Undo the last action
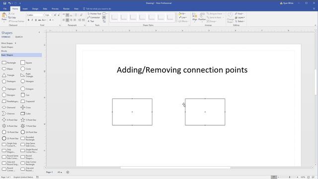Viewport: 318px width, 179px height. click(9, 3)
